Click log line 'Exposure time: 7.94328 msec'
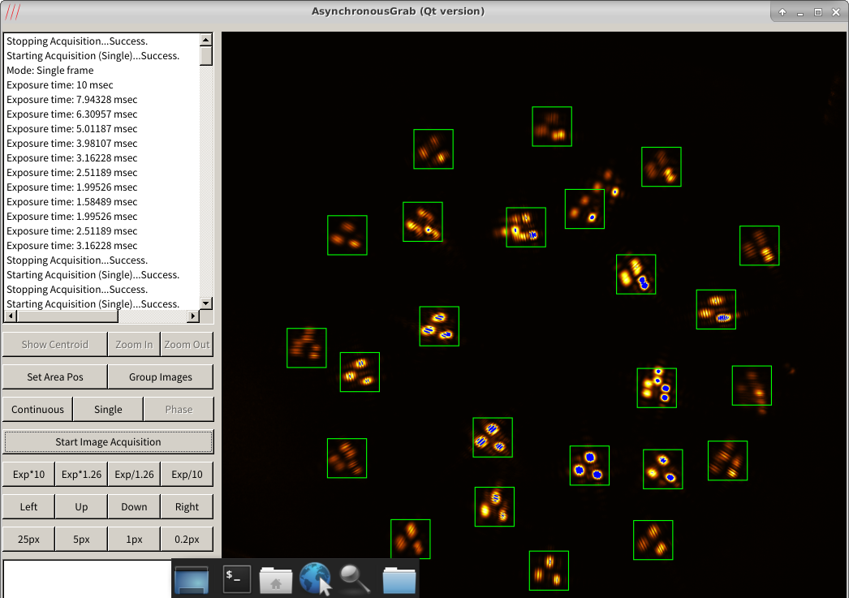849x598 pixels. 71,100
